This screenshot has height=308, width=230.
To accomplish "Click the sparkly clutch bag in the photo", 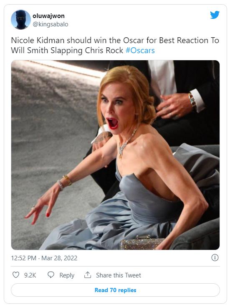I will click(142, 243).
